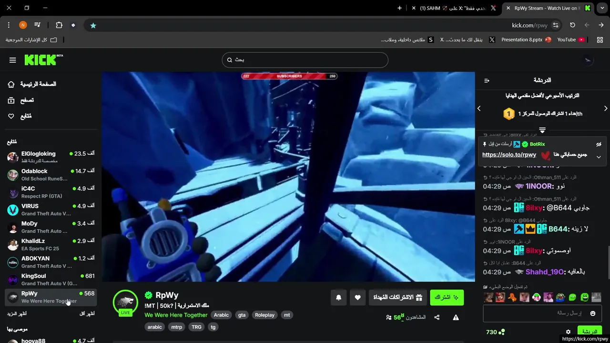Go to next gift leaderboard slide
Viewport: 610px width, 343px height.
click(606, 109)
